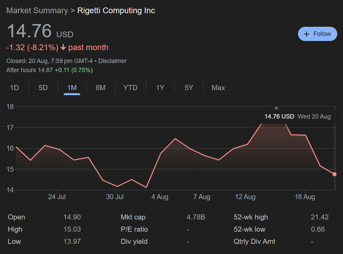343x254 pixels.
Task: Click the 18 Aug axis label
Action: 305,197
